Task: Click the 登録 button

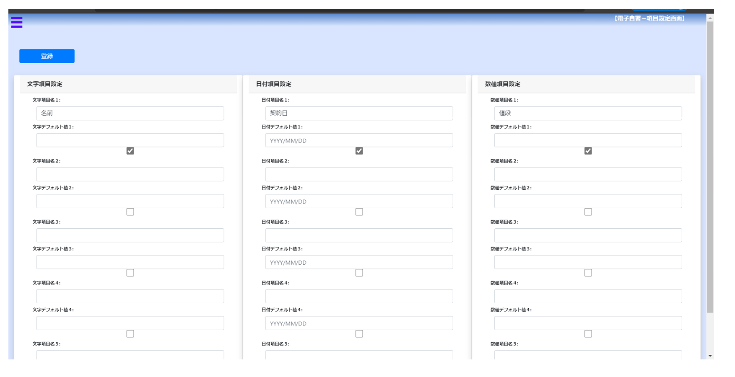Action: click(47, 56)
